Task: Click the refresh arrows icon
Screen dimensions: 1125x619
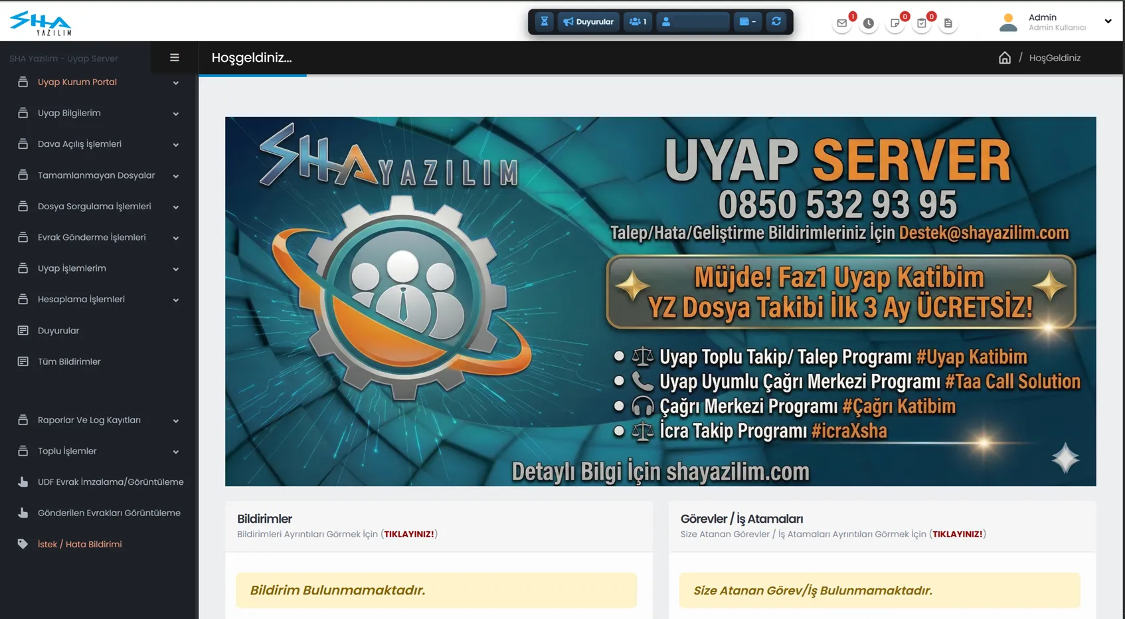Action: point(776,21)
